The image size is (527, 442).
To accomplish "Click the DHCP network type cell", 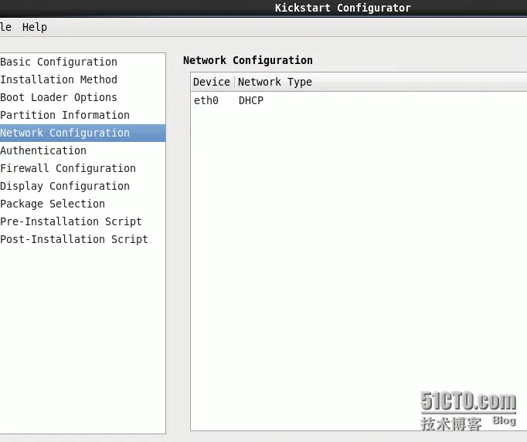I will pyautogui.click(x=250, y=101).
